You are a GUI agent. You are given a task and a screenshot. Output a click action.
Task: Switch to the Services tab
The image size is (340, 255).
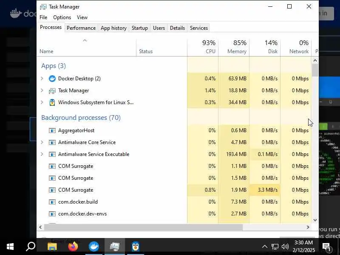[199, 28]
